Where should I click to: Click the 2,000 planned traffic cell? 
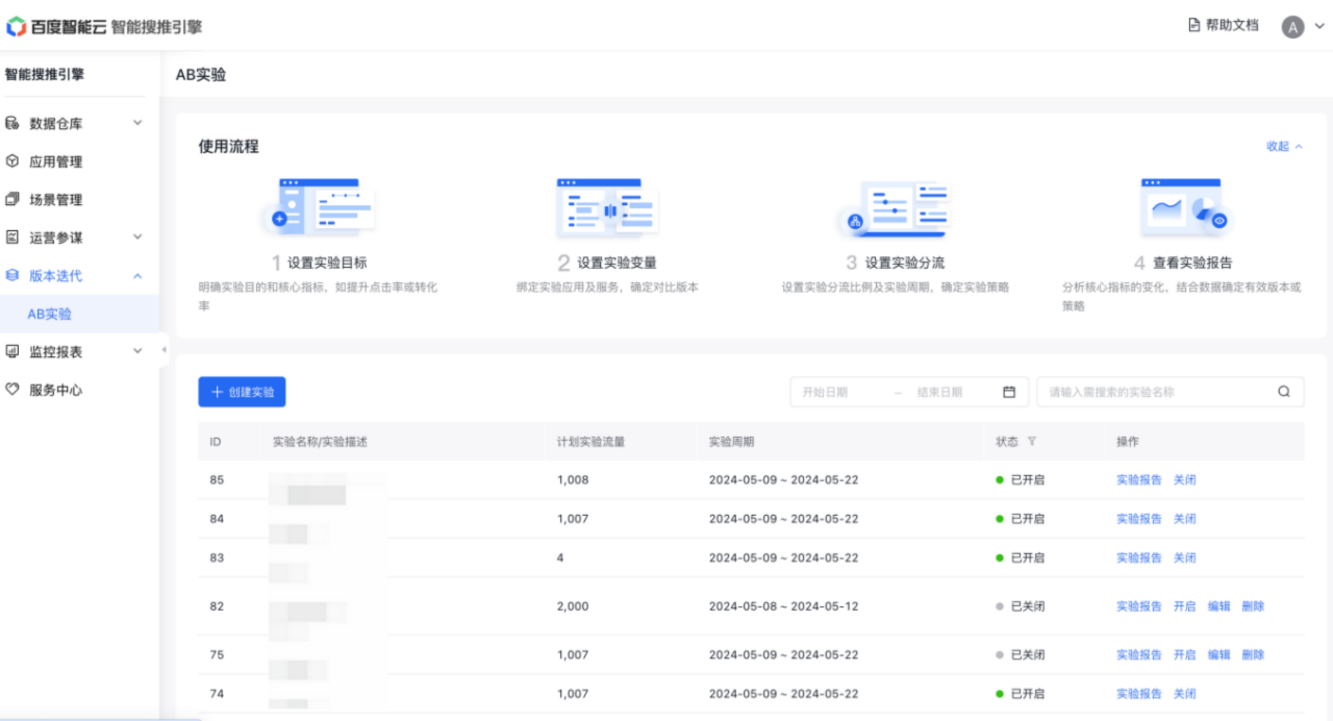(573, 606)
